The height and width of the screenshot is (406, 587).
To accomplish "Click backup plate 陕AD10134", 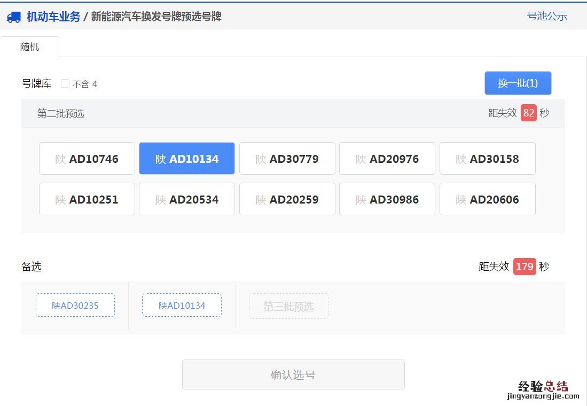I will point(182,305).
